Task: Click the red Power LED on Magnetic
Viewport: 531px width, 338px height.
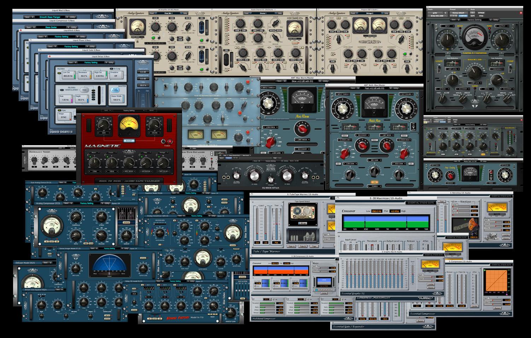Action: coord(170,141)
